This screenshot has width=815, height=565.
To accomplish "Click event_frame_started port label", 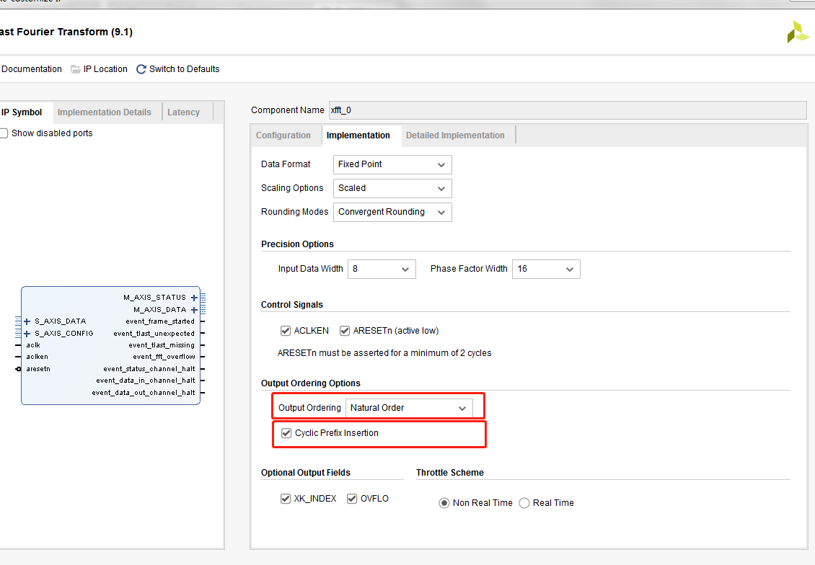I will tap(160, 321).
